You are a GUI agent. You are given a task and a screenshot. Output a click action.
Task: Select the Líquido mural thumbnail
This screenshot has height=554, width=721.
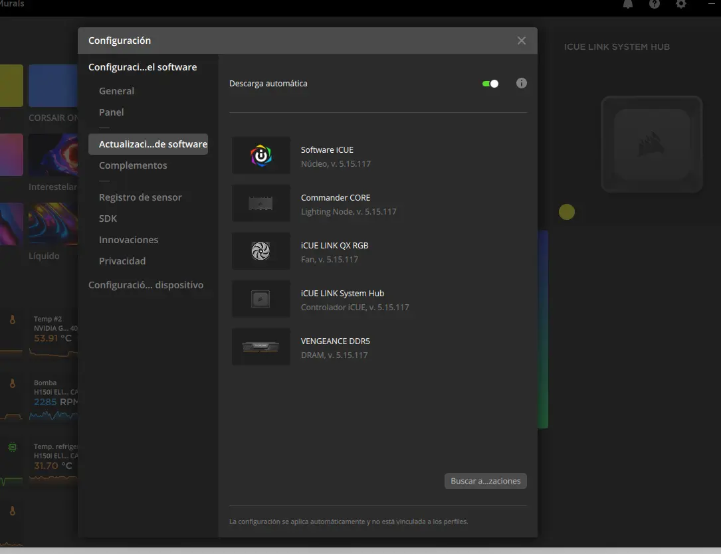click(53, 224)
